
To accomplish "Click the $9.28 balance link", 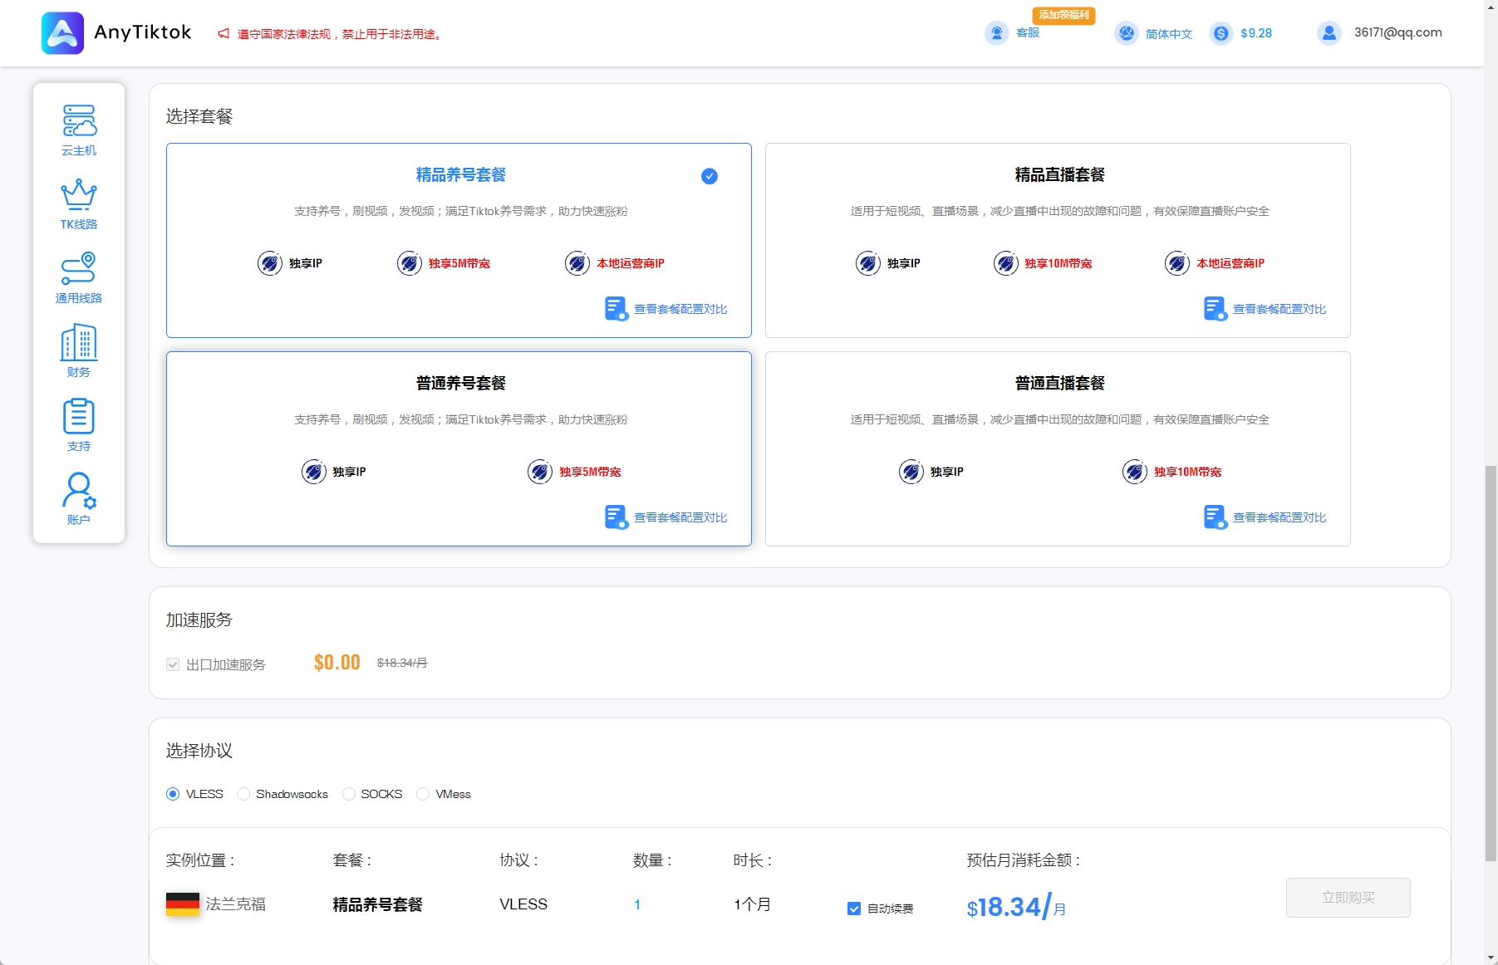I will [1256, 33].
